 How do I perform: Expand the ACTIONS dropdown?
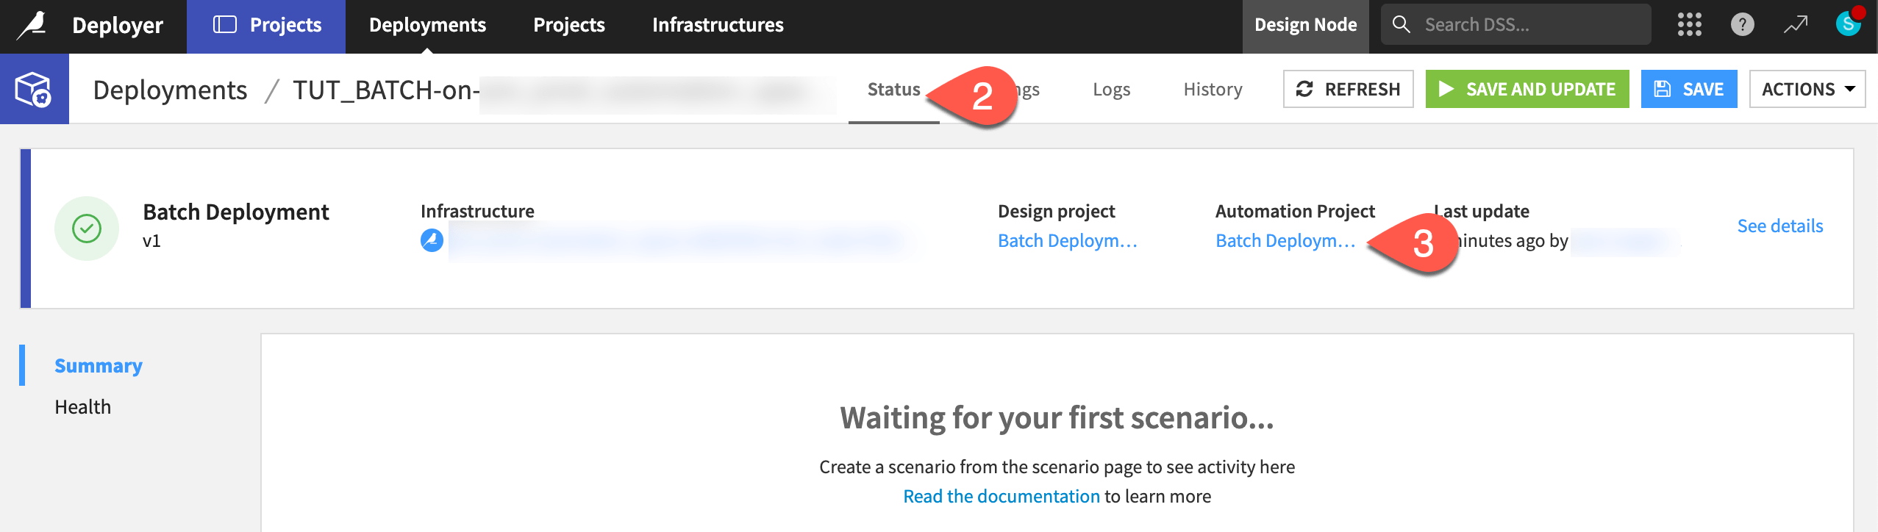click(x=1807, y=89)
